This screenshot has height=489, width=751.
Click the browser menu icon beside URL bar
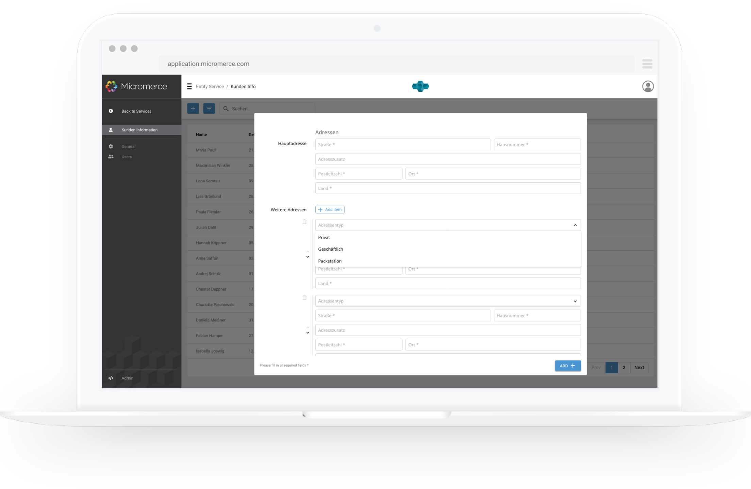point(647,64)
